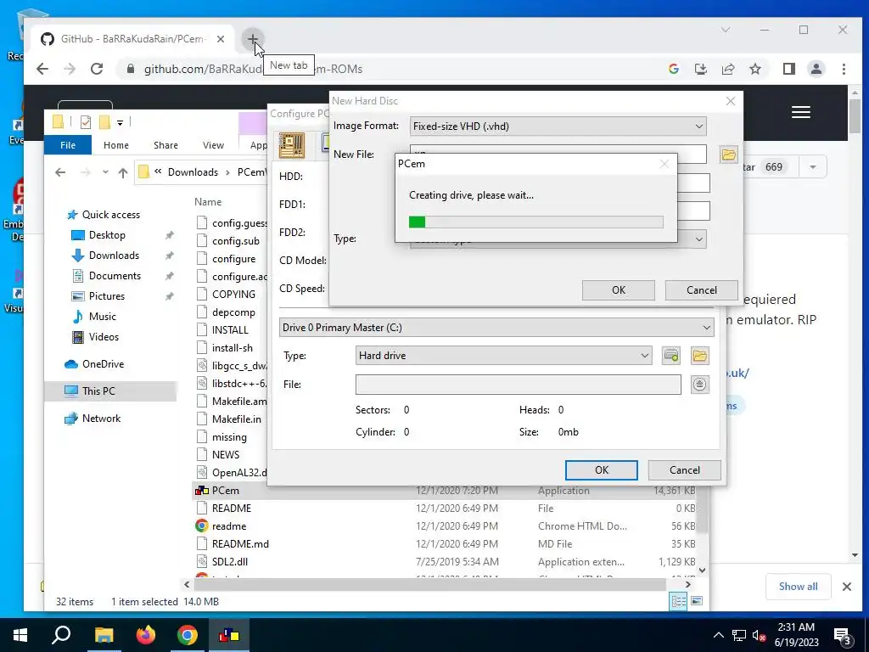869x652 pixels.
Task: Select OneDrive in navigation pane
Action: 103,364
